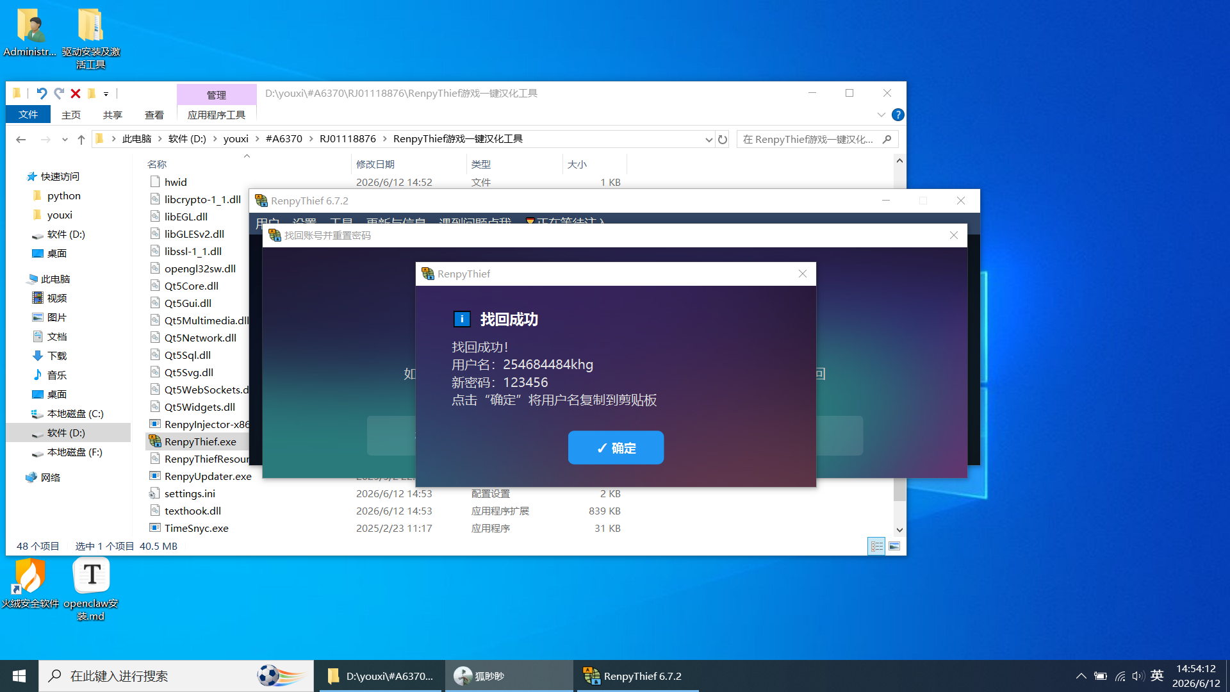This screenshot has height=692, width=1230.
Task: Select RJ01118876 in address breadcrumb
Action: (x=348, y=139)
